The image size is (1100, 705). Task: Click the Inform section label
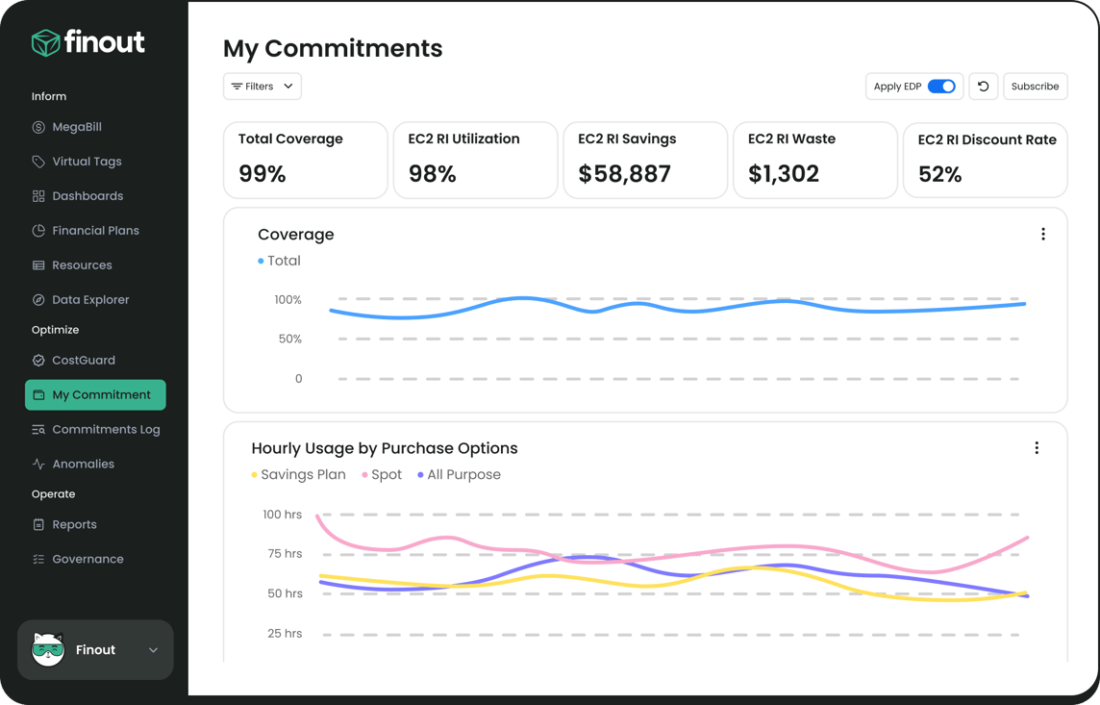[49, 96]
